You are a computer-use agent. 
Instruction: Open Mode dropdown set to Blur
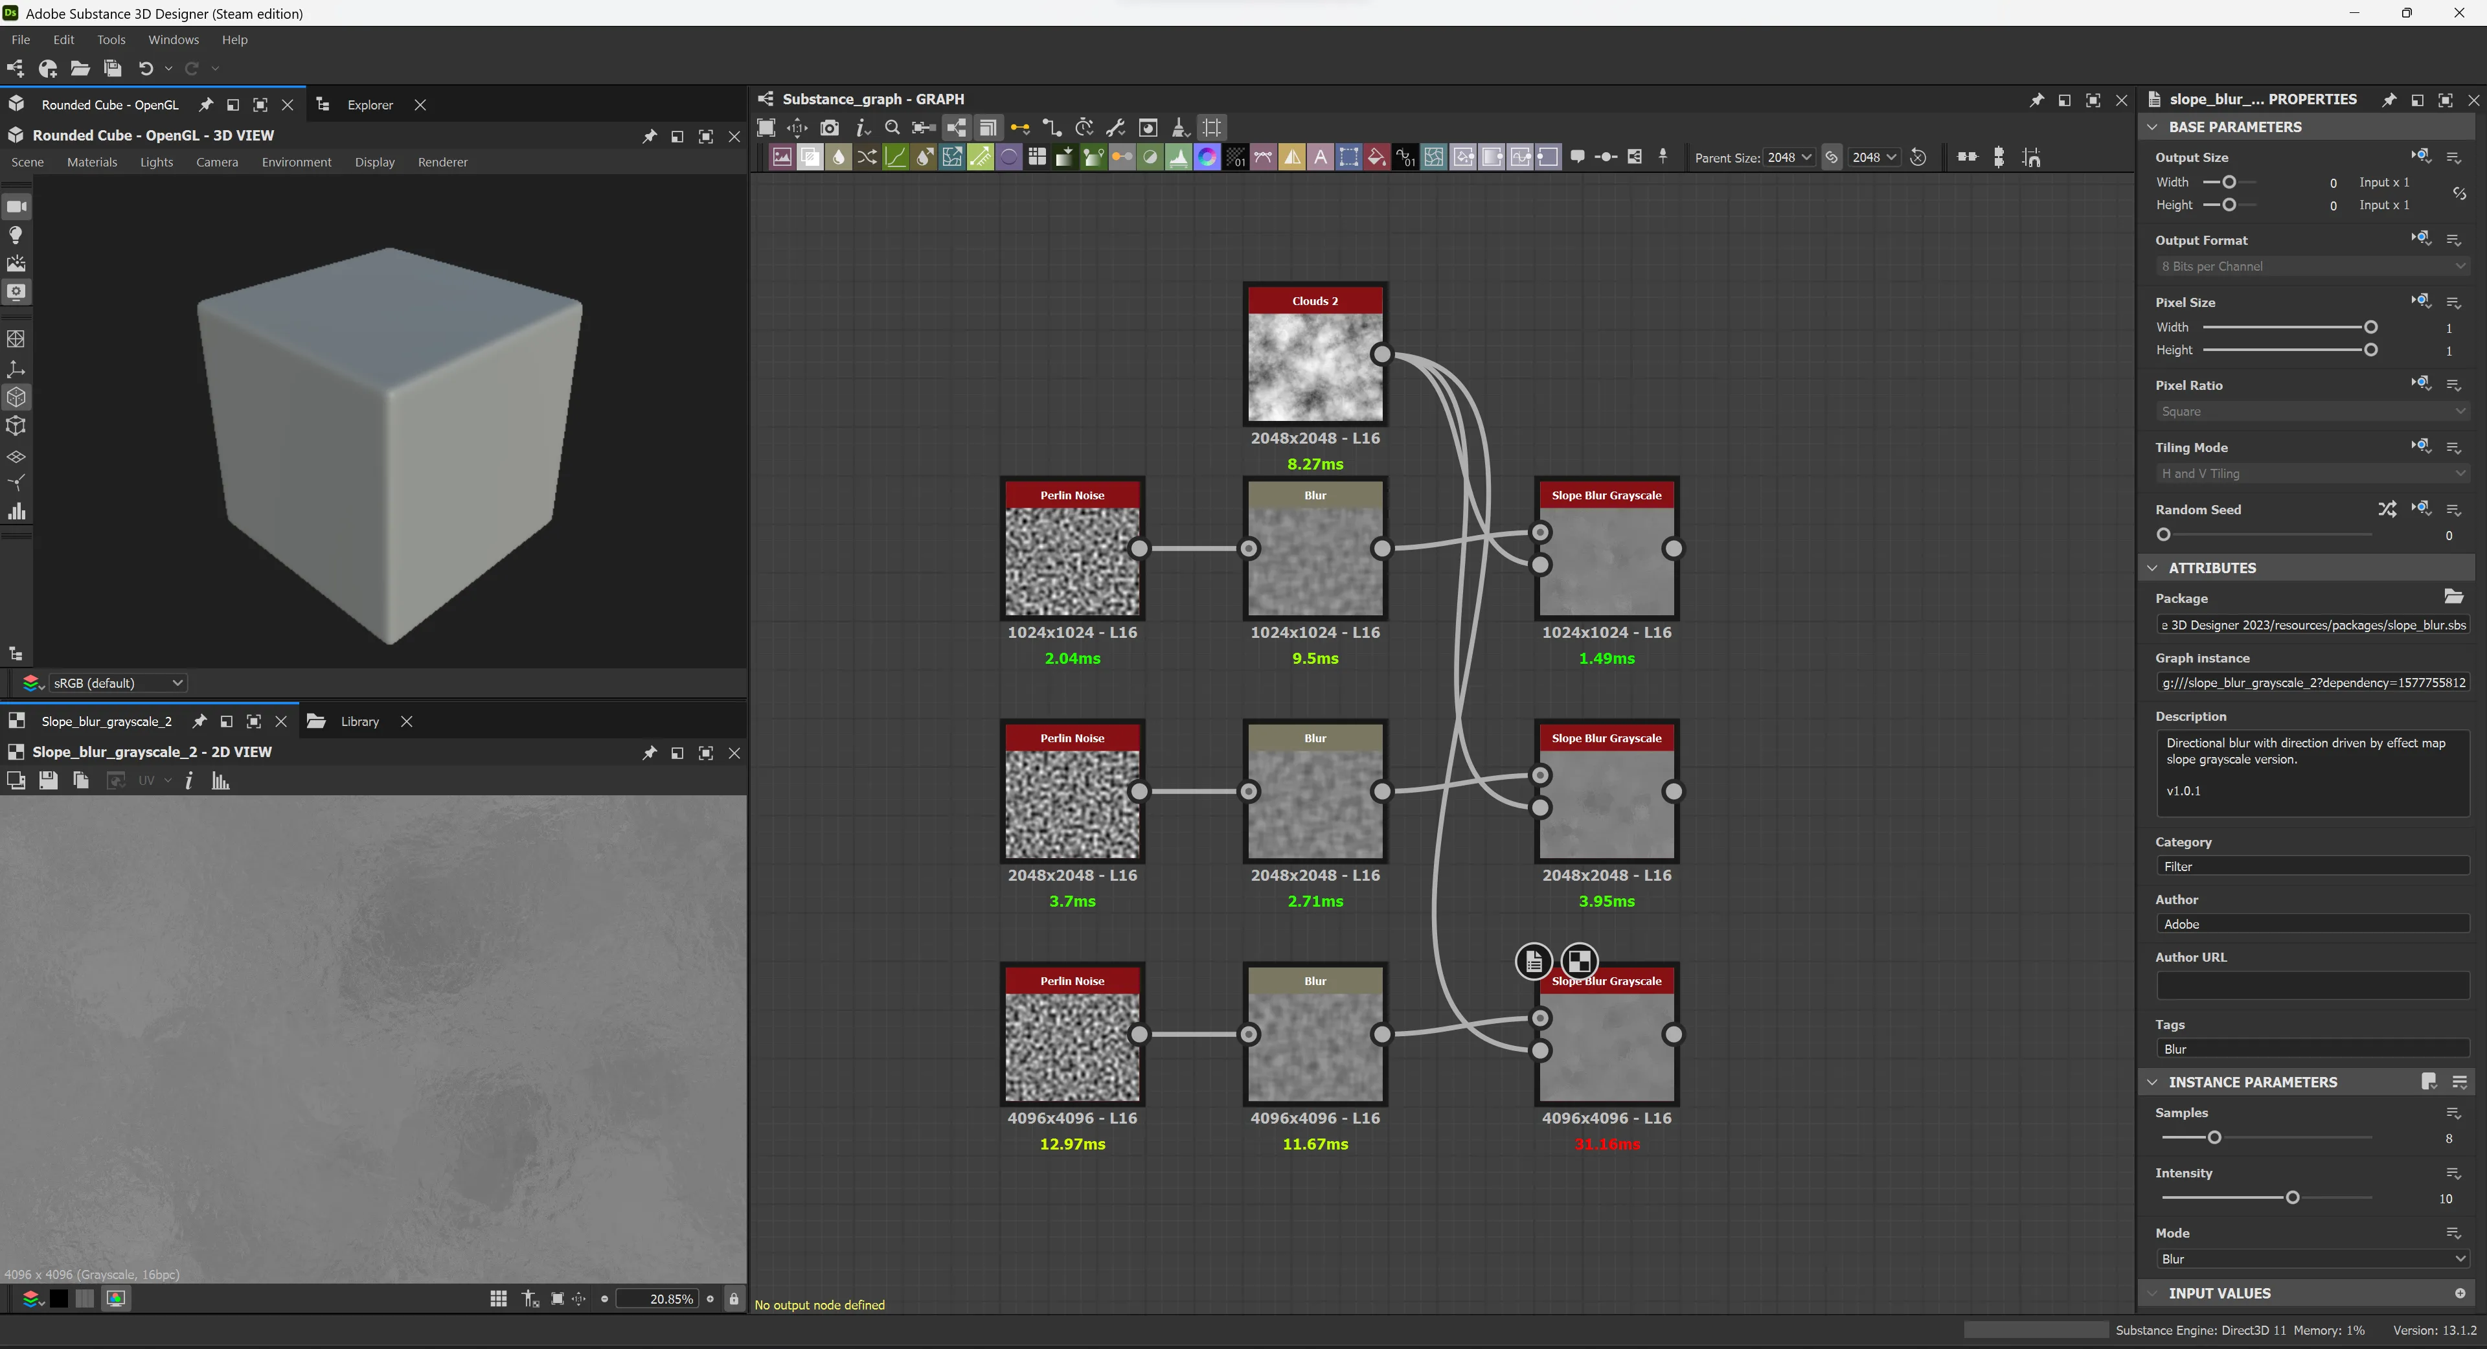2313,1259
